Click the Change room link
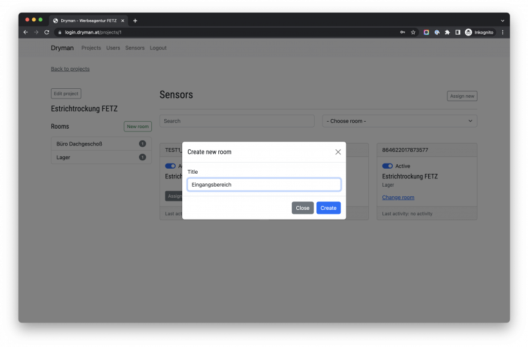Image resolution: width=528 pixels, height=347 pixels. [398, 198]
